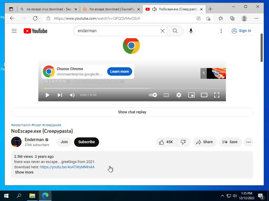269x201 pixels.
Task: Show chat replay
Action: (132, 112)
